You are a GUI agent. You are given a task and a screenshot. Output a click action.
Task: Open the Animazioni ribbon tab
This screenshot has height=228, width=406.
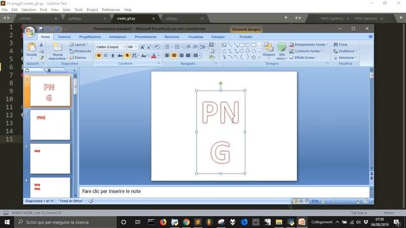pos(117,37)
